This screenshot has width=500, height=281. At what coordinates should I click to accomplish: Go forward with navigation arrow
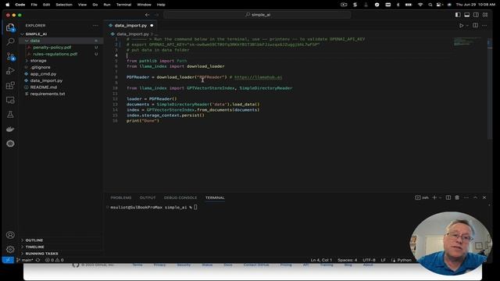click(156, 15)
